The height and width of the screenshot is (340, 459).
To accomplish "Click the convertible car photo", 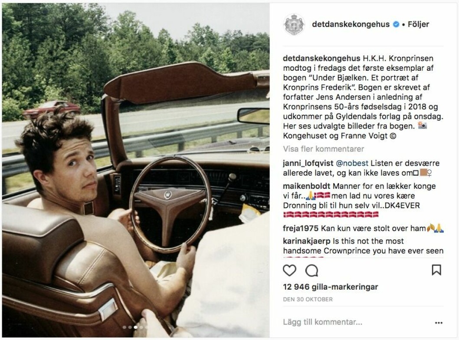I will (136, 170).
